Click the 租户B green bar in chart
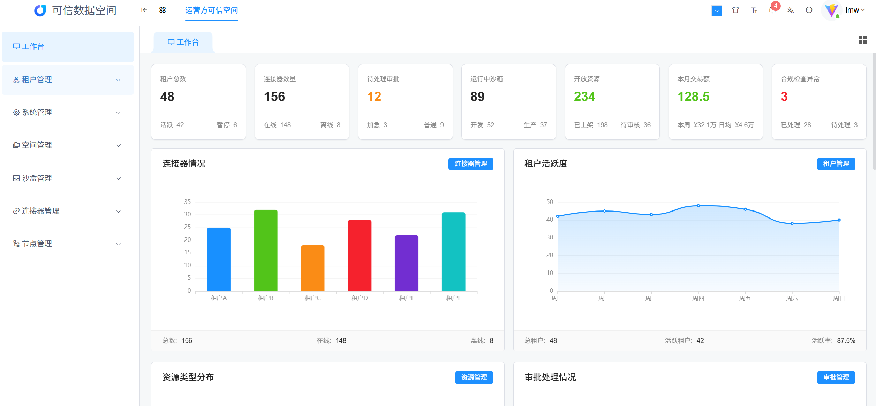 (266, 250)
